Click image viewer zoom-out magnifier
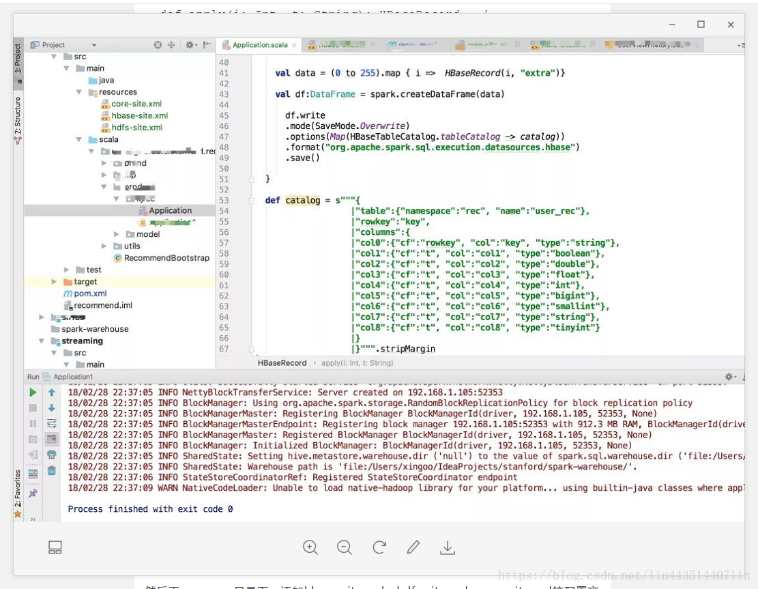 click(x=344, y=547)
